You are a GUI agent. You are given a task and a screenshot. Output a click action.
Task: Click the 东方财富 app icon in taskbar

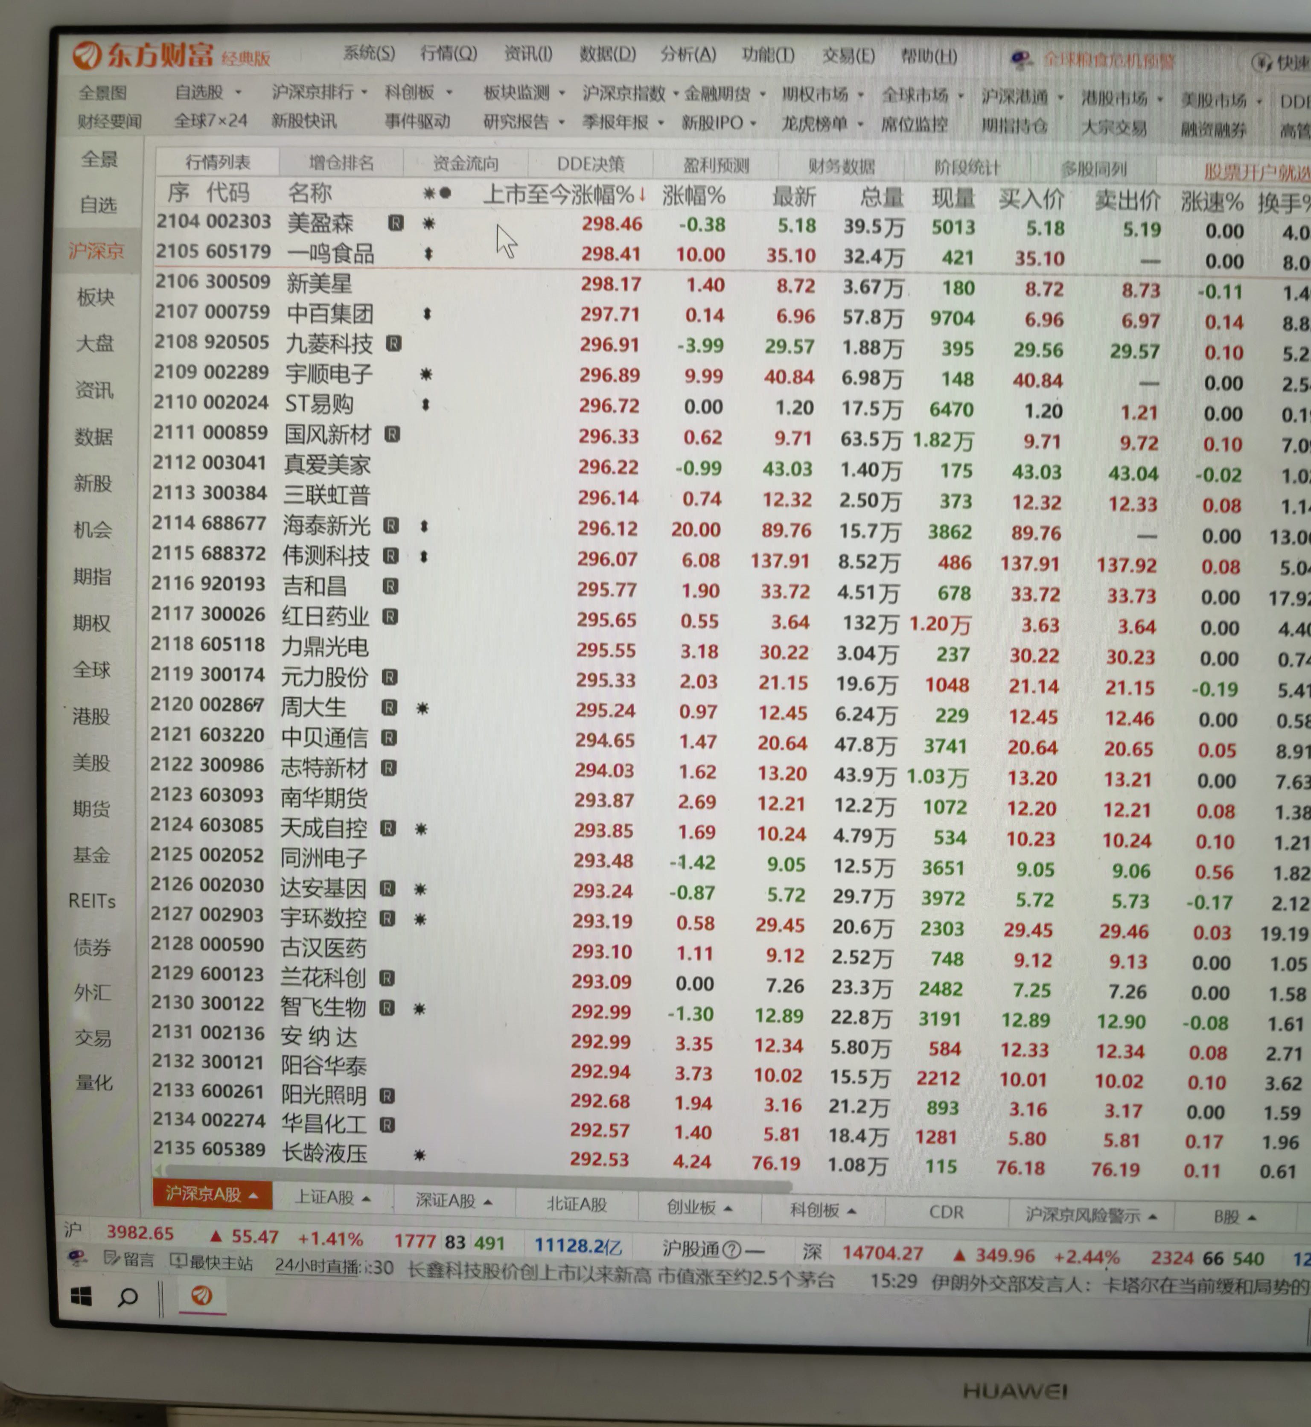[x=202, y=1296]
